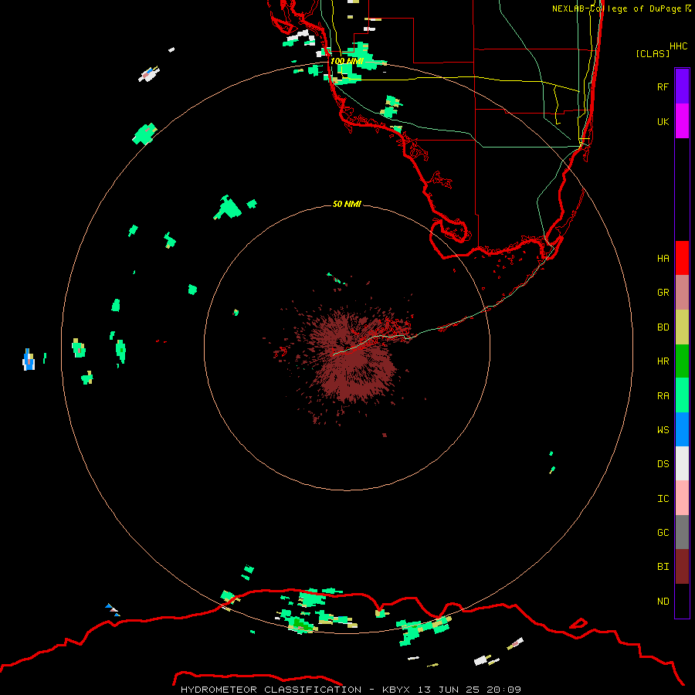Click the GC legend label
Screen dimensions: 695x695
(663, 533)
